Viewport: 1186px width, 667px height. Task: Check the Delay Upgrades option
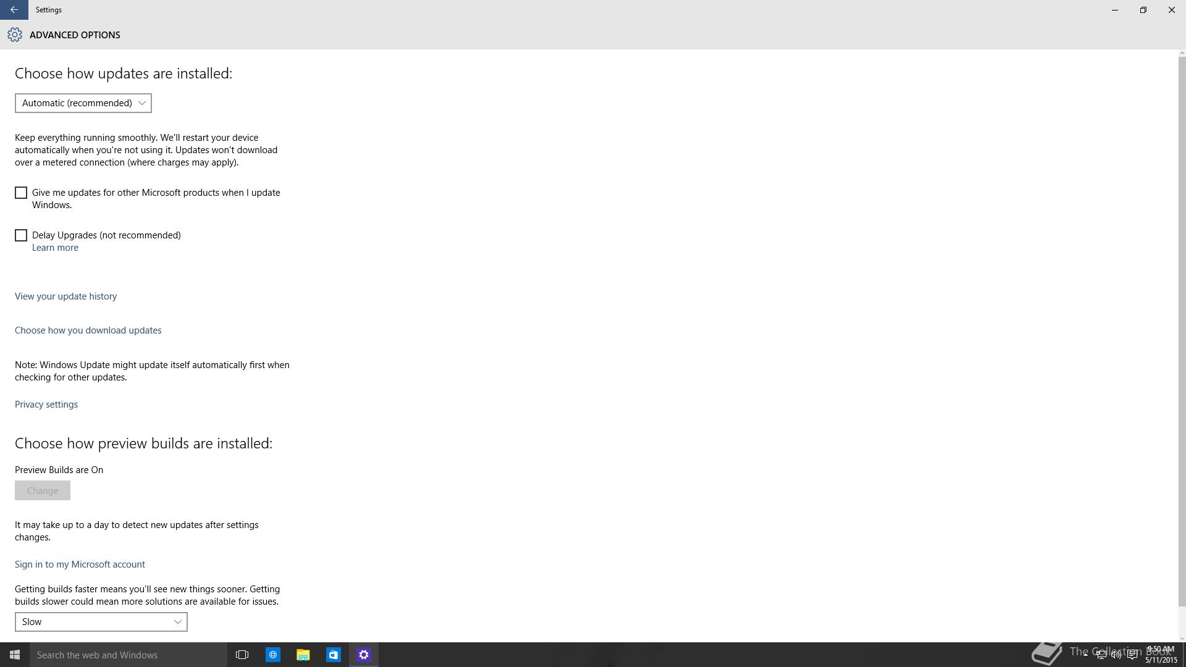point(21,235)
